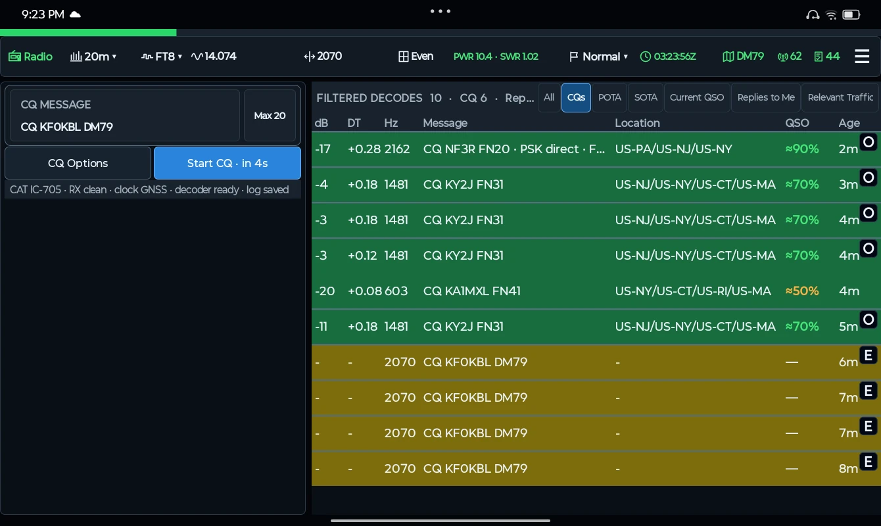The width and height of the screenshot is (881, 526).
Task: Sort decodes by the Age column header
Action: point(849,123)
